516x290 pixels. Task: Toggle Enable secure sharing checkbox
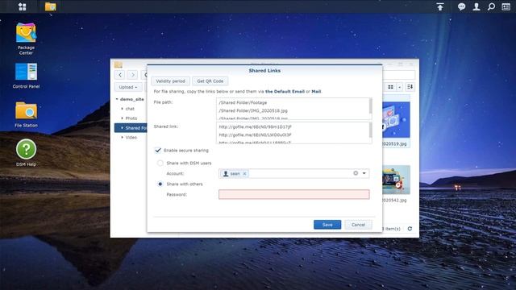pyautogui.click(x=158, y=151)
